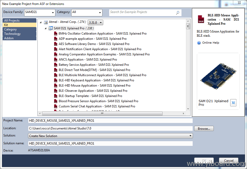Click the Location path input field

[x=110, y=128]
